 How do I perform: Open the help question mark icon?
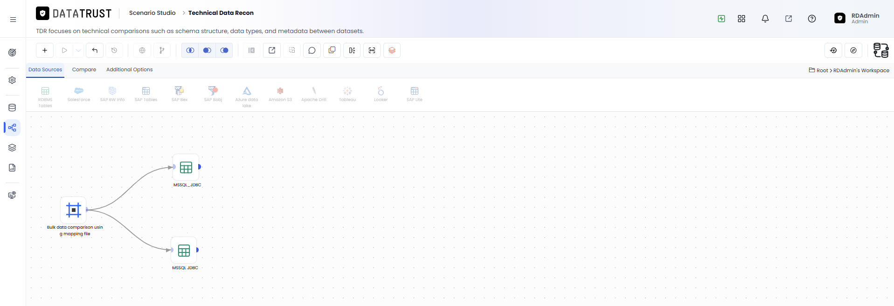[x=812, y=19]
